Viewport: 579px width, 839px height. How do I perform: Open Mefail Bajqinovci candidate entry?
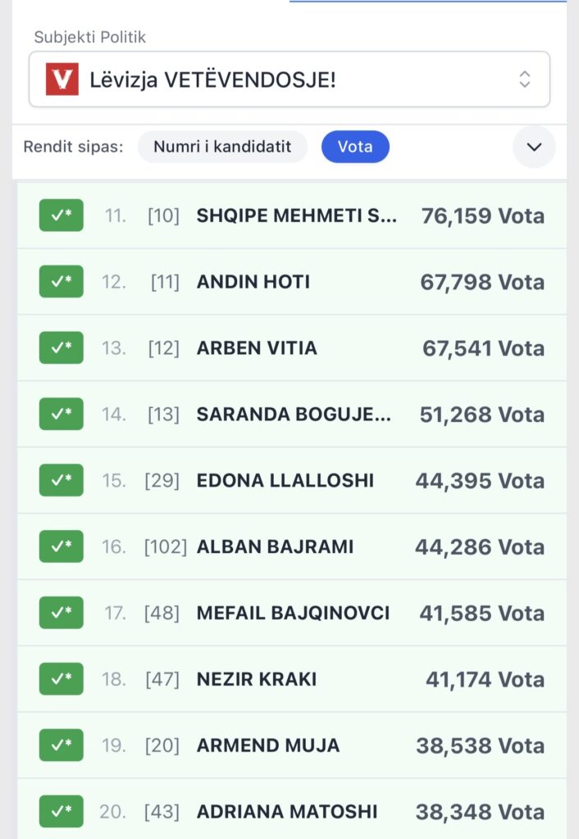(293, 613)
